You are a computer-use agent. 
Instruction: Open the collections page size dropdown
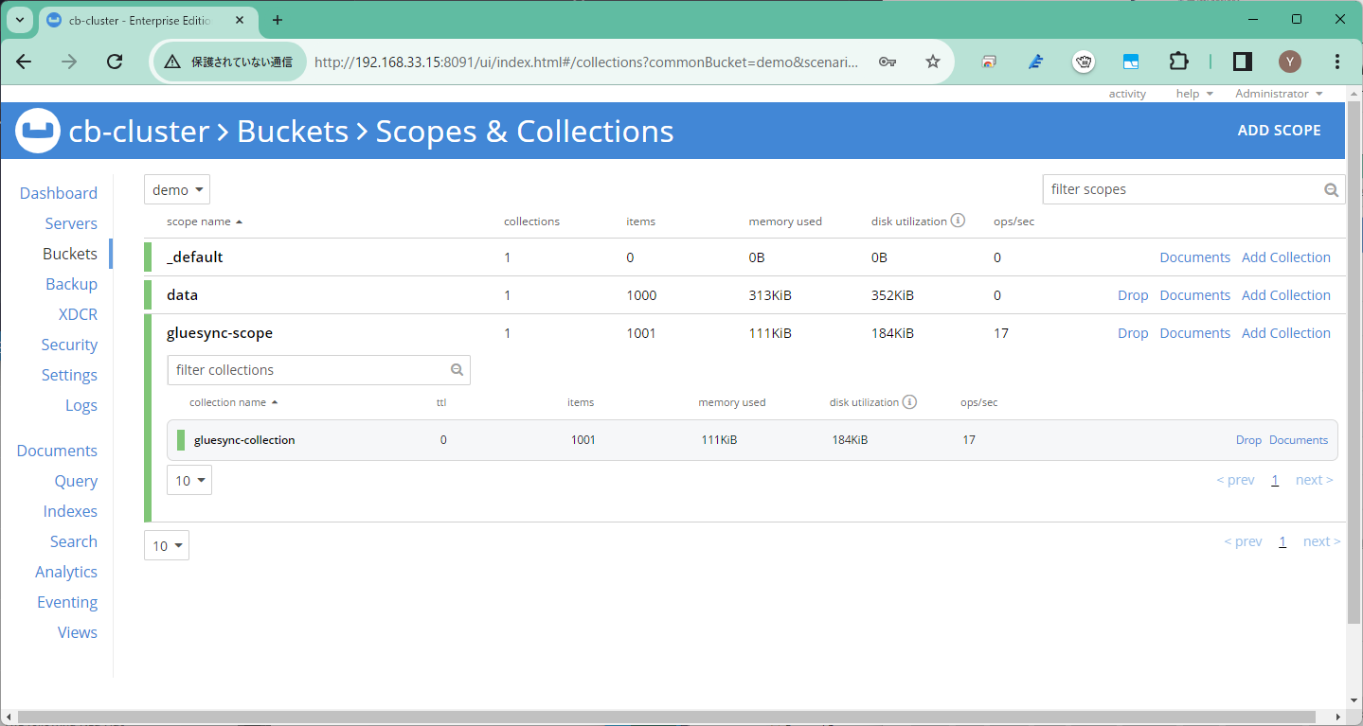189,480
